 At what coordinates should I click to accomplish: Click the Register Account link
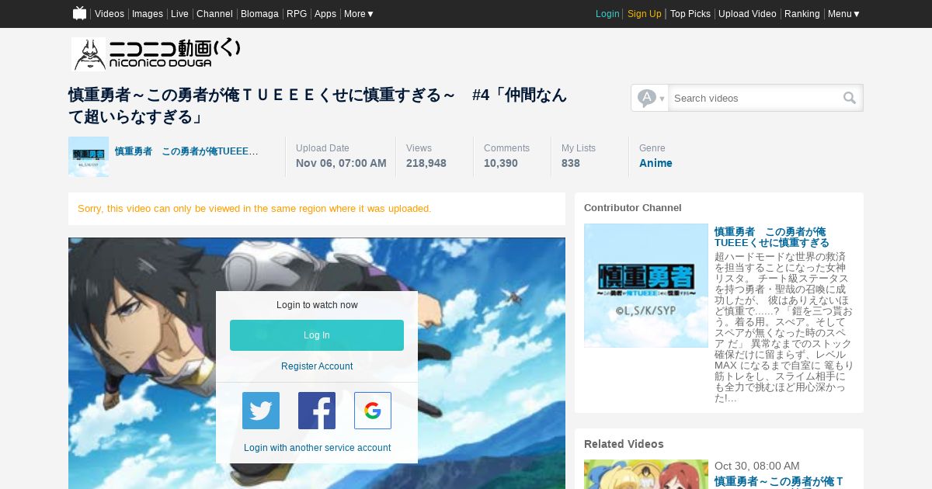317,366
